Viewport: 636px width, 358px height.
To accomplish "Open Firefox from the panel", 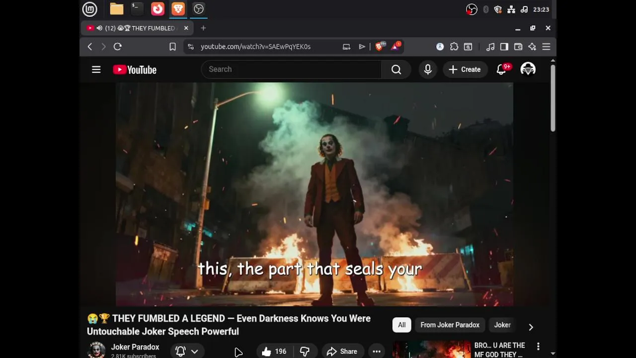I will tap(158, 9).
